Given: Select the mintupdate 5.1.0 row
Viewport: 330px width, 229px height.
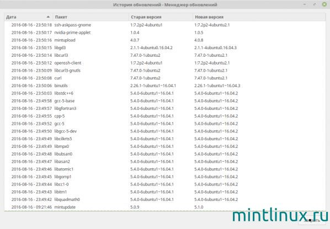Looking at the screenshot, I should point(165,207).
